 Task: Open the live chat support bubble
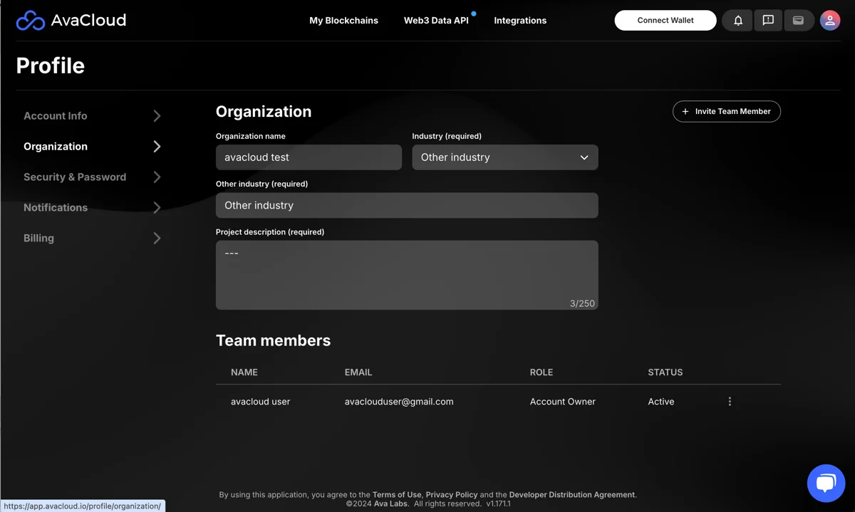coord(826,484)
